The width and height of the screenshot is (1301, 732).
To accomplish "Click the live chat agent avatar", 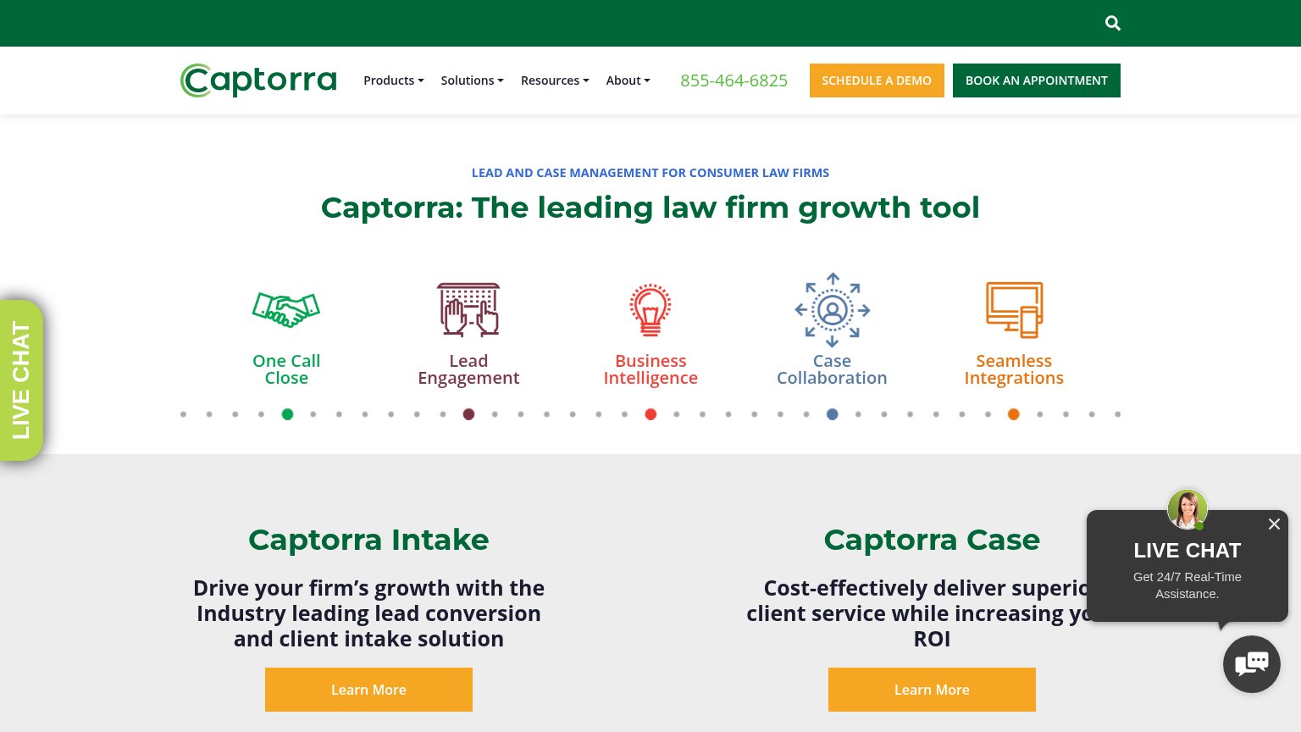I will (1188, 509).
